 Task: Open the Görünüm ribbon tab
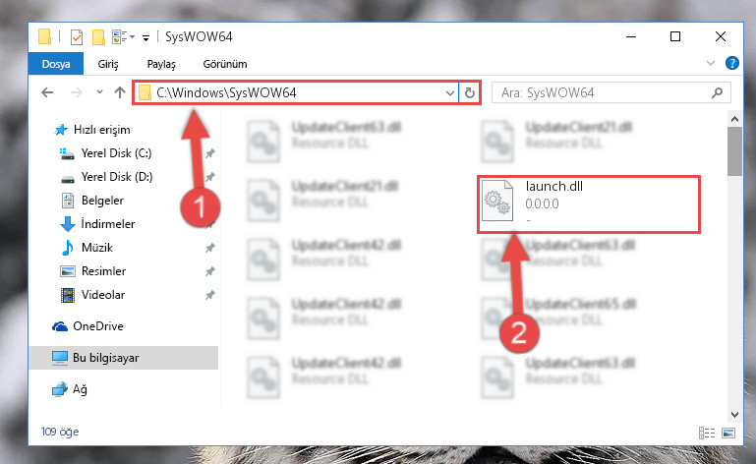coord(225,64)
